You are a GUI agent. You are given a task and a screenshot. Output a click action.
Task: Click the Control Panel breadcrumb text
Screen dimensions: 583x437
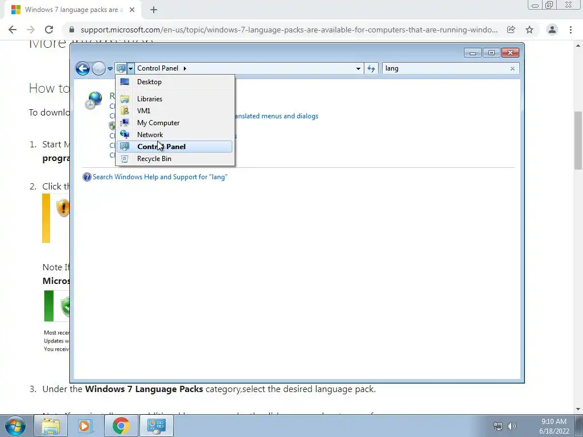click(x=158, y=68)
